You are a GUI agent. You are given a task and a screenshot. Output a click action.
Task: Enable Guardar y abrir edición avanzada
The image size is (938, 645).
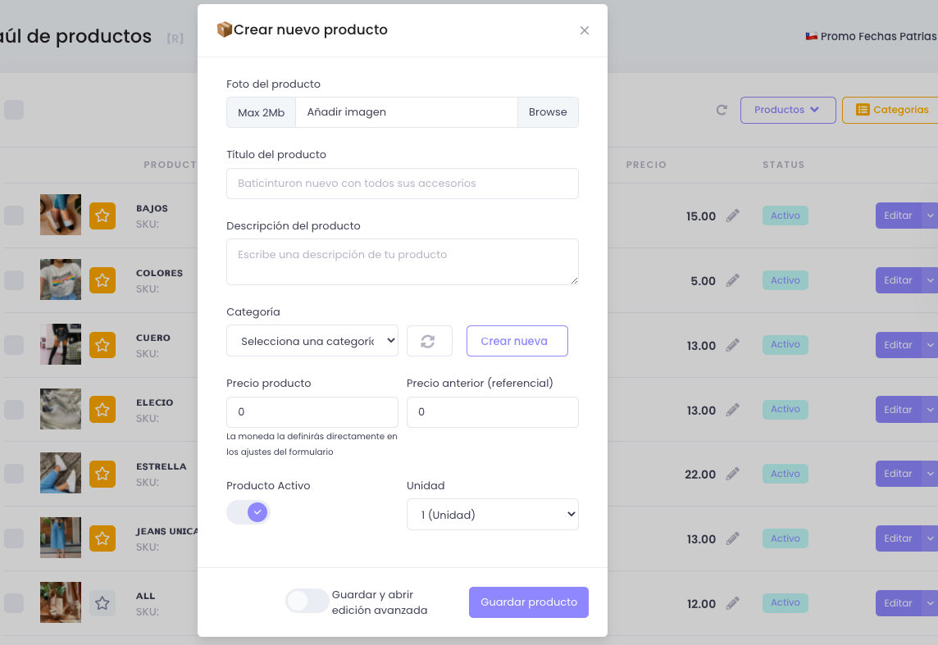pos(307,601)
